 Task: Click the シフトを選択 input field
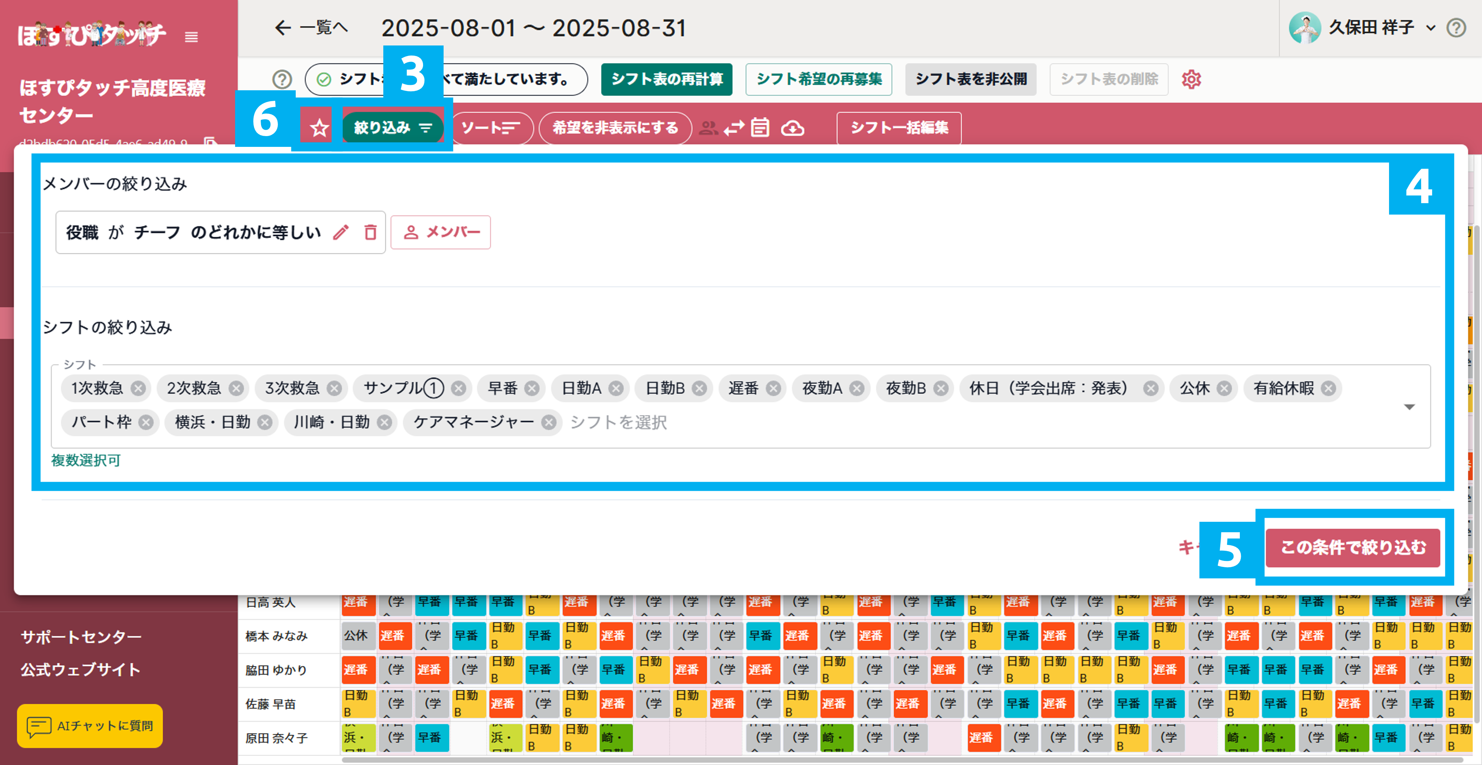point(619,423)
